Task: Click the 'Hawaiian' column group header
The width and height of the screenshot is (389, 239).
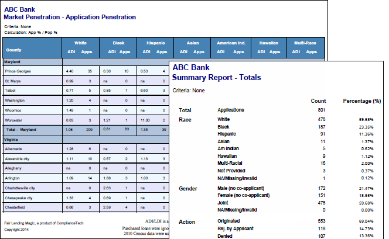Action: 269,43
